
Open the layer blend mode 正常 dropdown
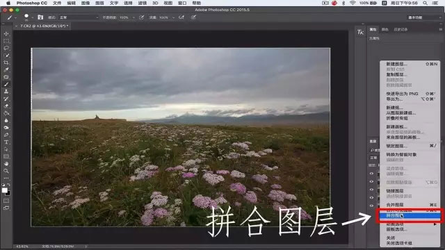point(374,158)
